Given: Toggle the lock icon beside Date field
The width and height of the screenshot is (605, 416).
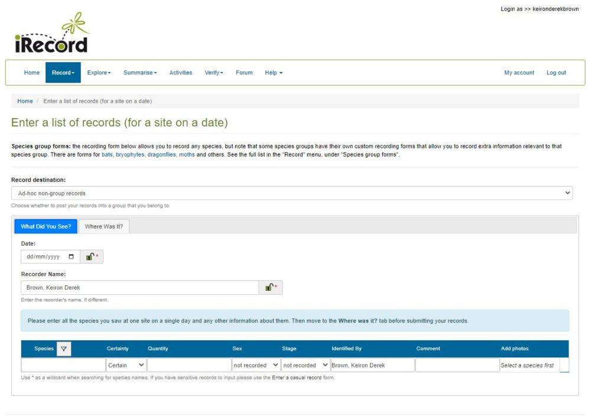Looking at the screenshot, I should 90,257.
